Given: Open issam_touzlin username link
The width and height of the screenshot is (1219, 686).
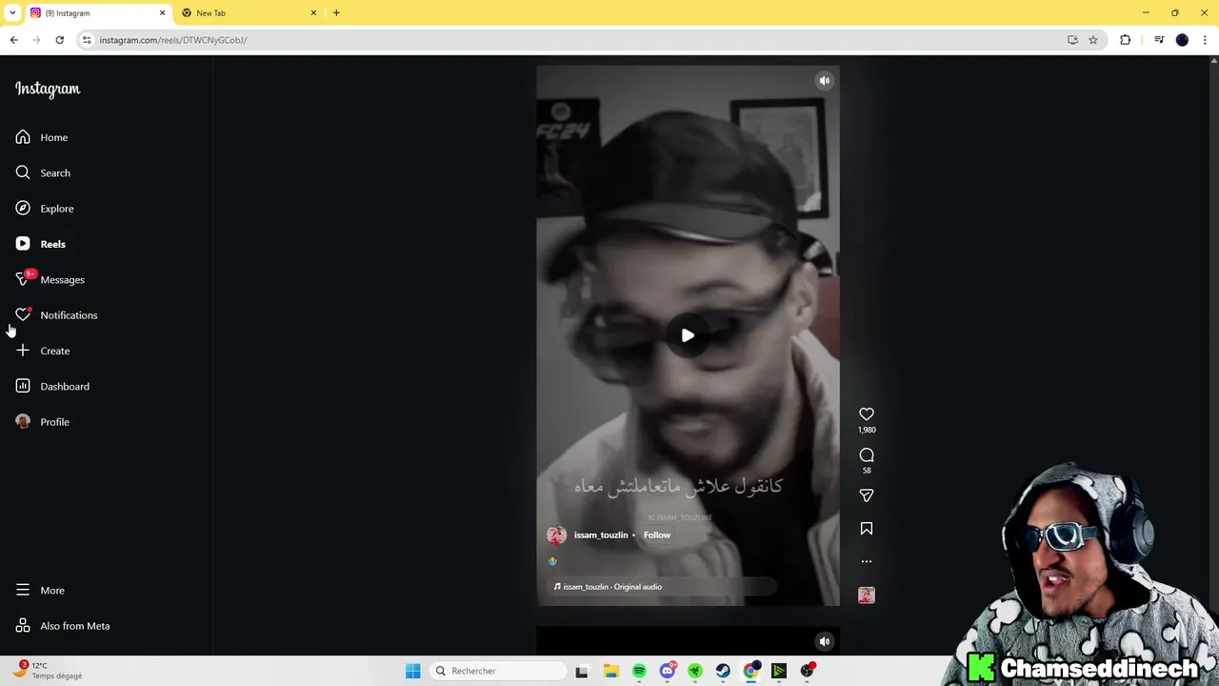Looking at the screenshot, I should point(601,535).
